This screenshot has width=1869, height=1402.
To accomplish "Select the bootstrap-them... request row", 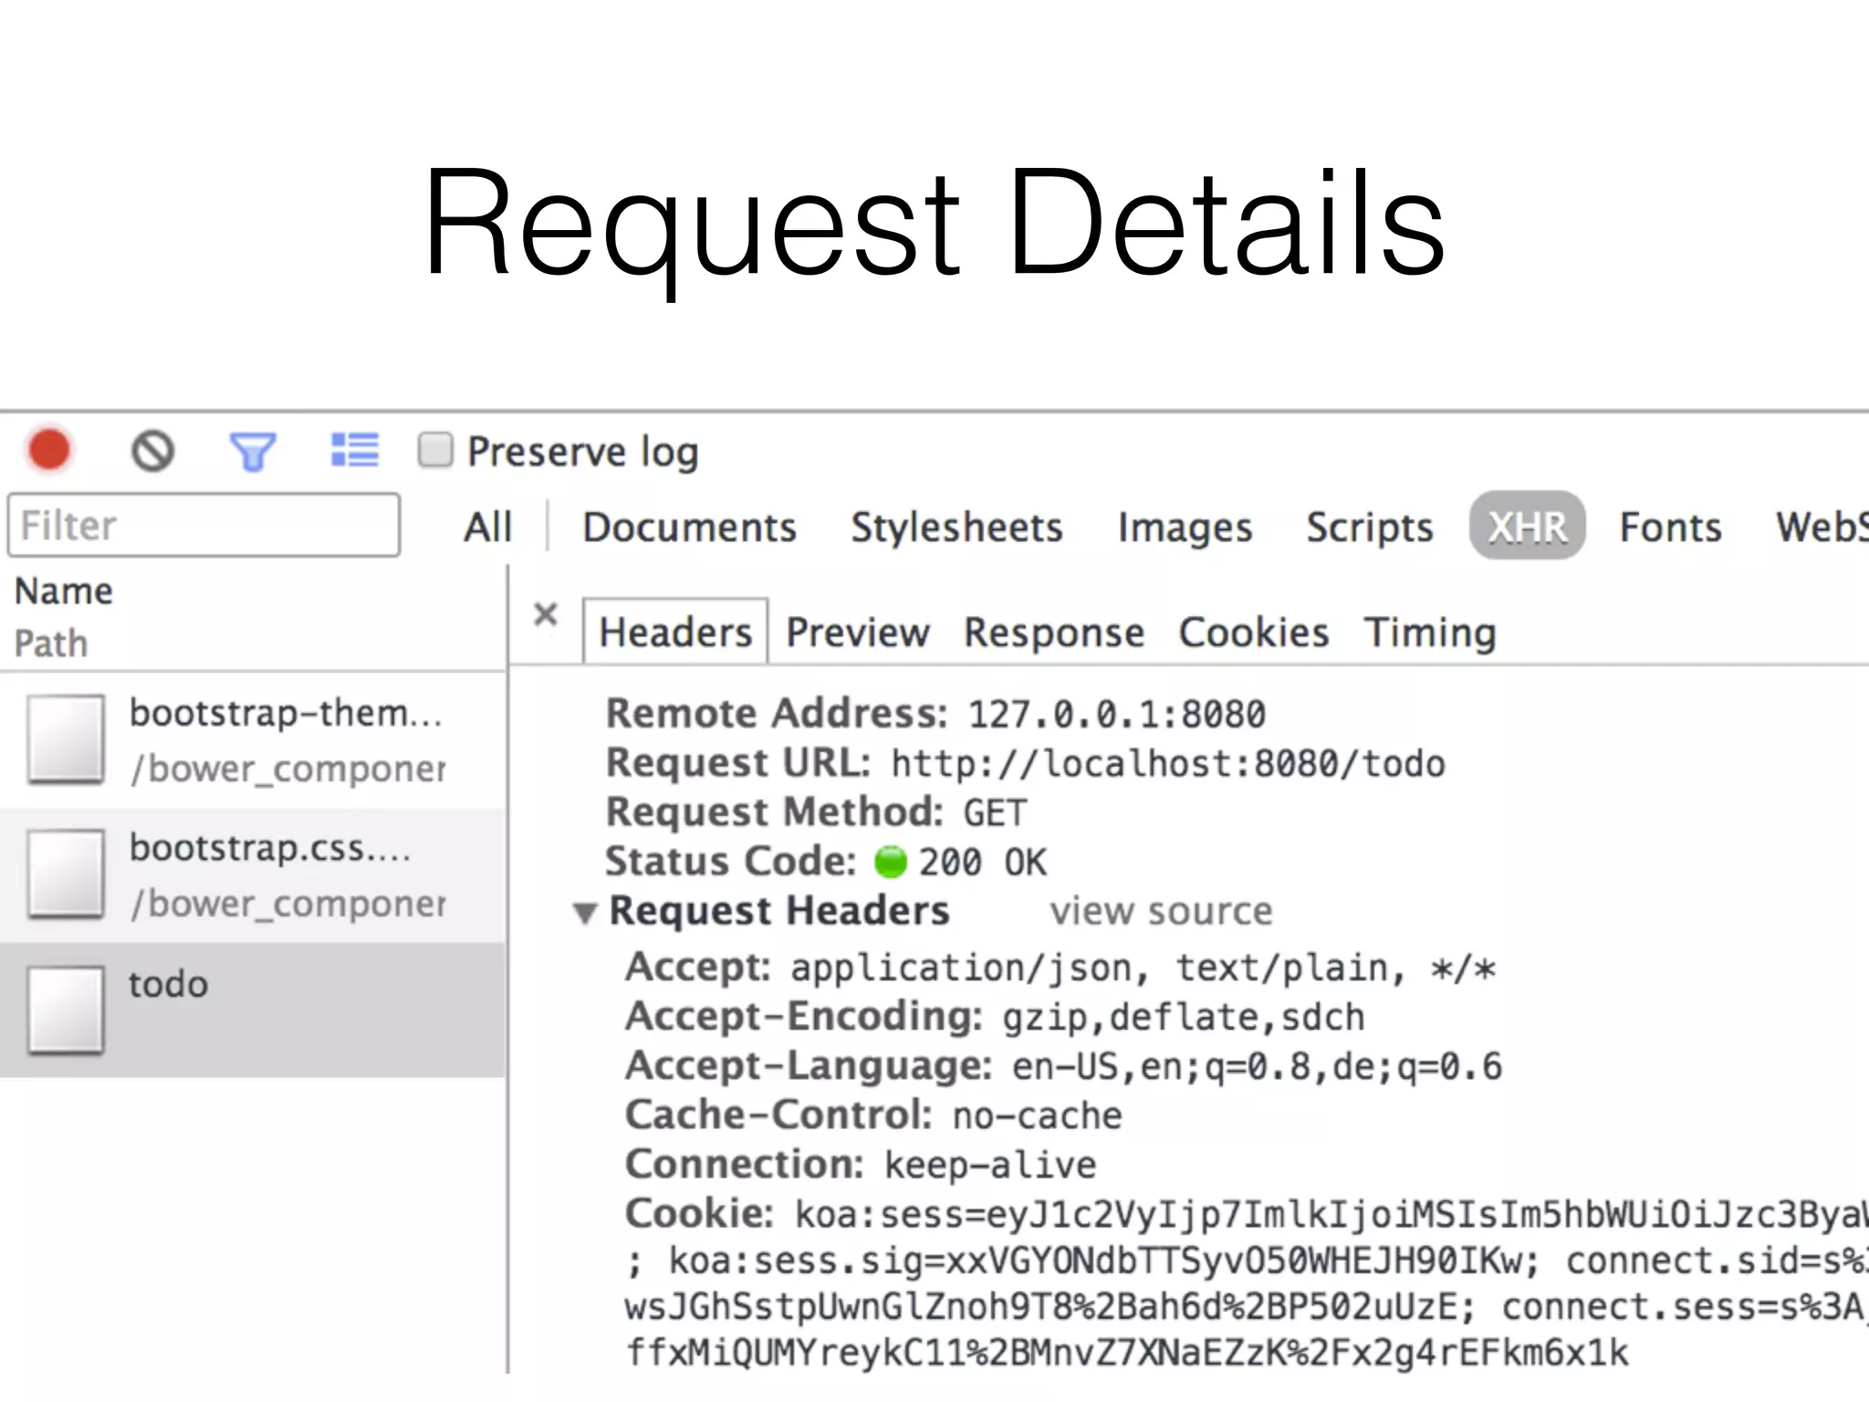I will pos(253,740).
